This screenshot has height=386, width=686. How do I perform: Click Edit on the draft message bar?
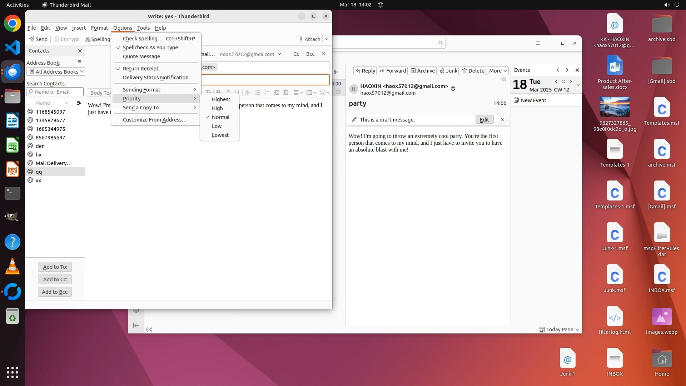pyautogui.click(x=484, y=120)
